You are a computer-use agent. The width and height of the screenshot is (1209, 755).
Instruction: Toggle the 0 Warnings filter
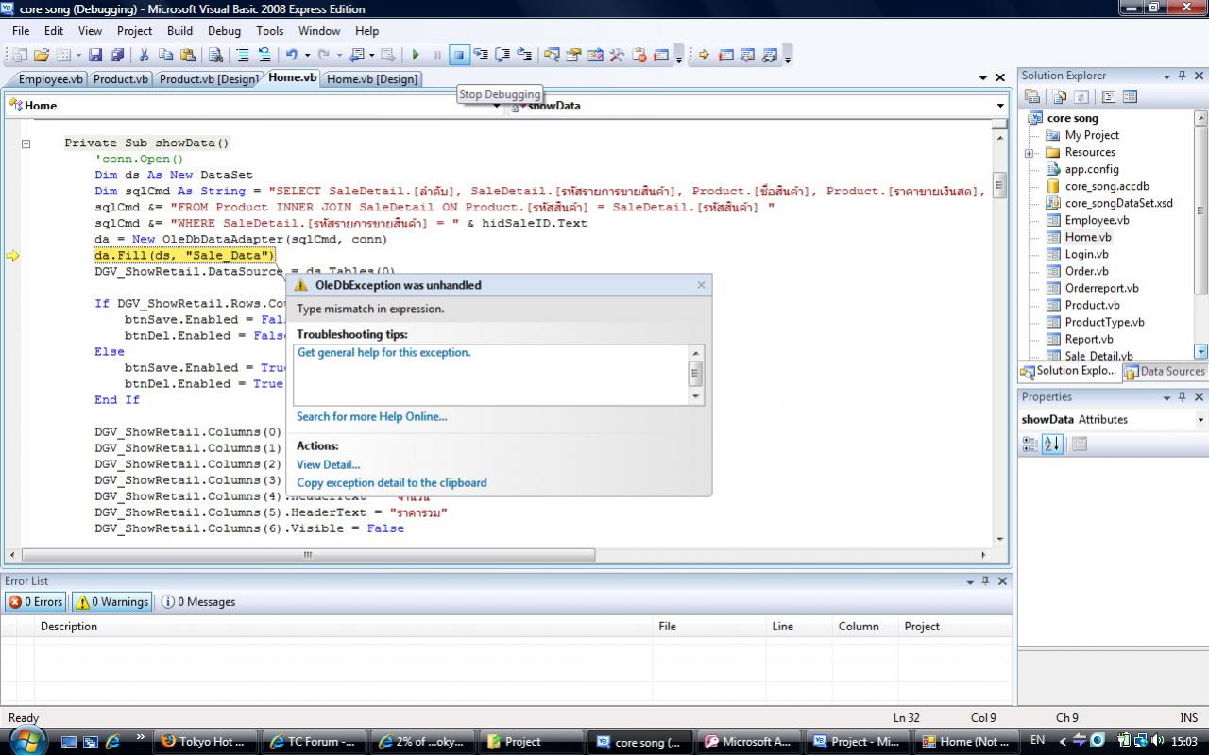click(112, 602)
